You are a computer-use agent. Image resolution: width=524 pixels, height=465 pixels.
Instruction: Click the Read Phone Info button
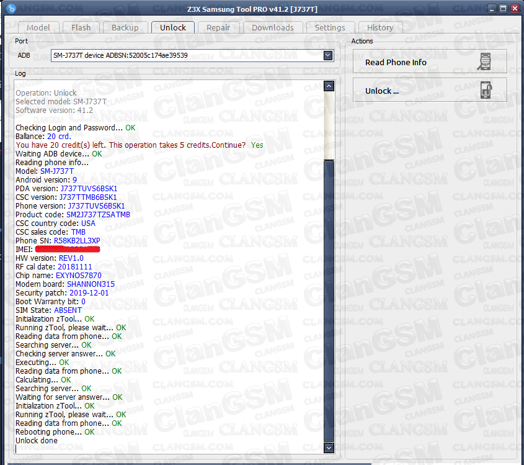point(430,62)
